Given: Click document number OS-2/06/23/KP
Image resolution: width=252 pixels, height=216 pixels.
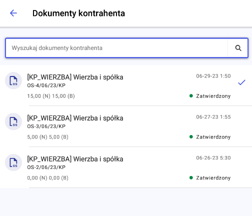Looking at the screenshot, I should tap(46, 167).
